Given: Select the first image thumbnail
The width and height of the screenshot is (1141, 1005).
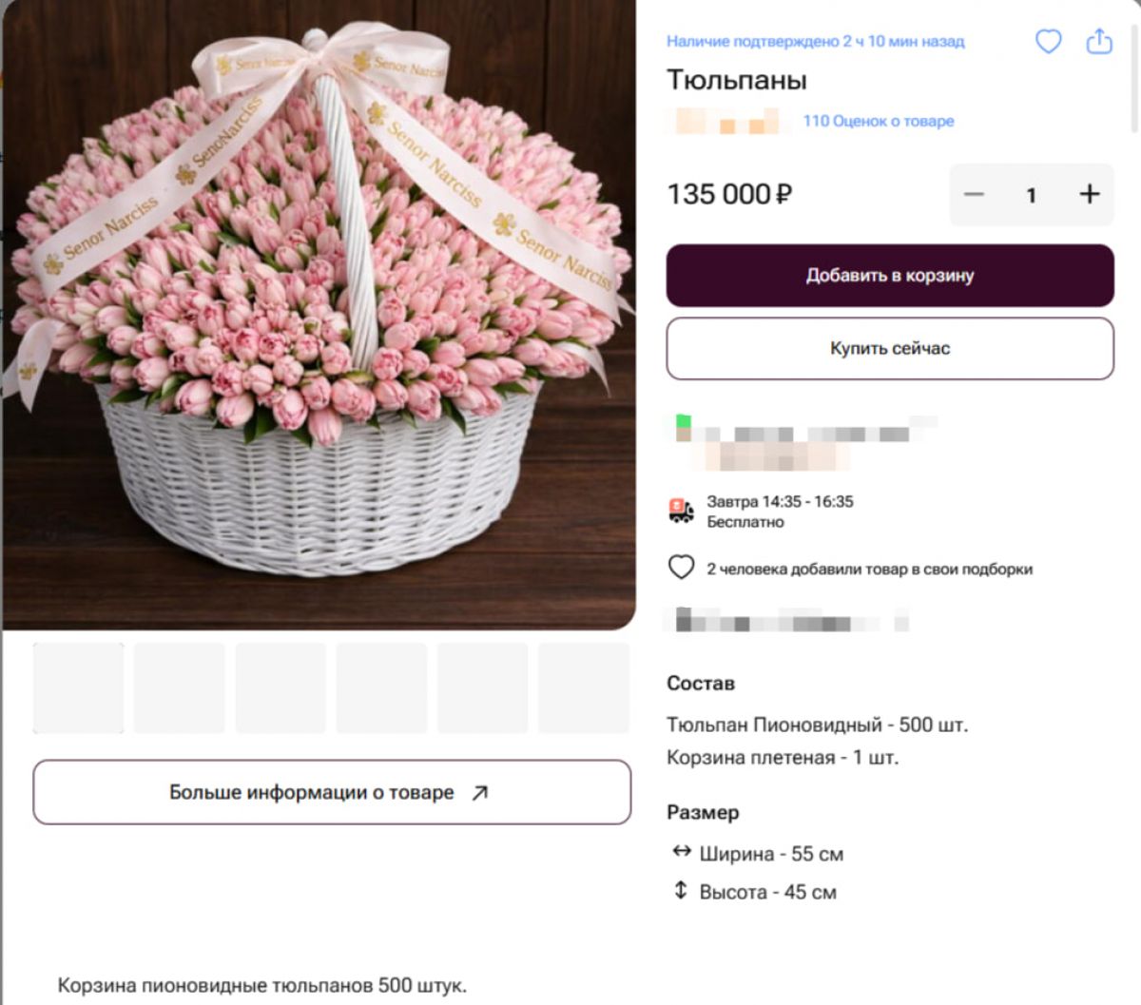Looking at the screenshot, I should [79, 687].
